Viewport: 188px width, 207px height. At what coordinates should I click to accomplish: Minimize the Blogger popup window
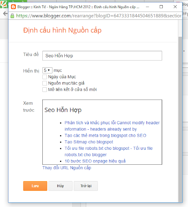click(x=147, y=7)
